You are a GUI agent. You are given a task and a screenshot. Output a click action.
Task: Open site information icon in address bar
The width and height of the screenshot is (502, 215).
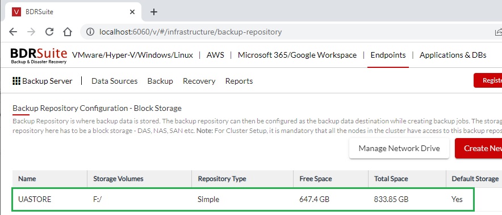[x=90, y=32]
